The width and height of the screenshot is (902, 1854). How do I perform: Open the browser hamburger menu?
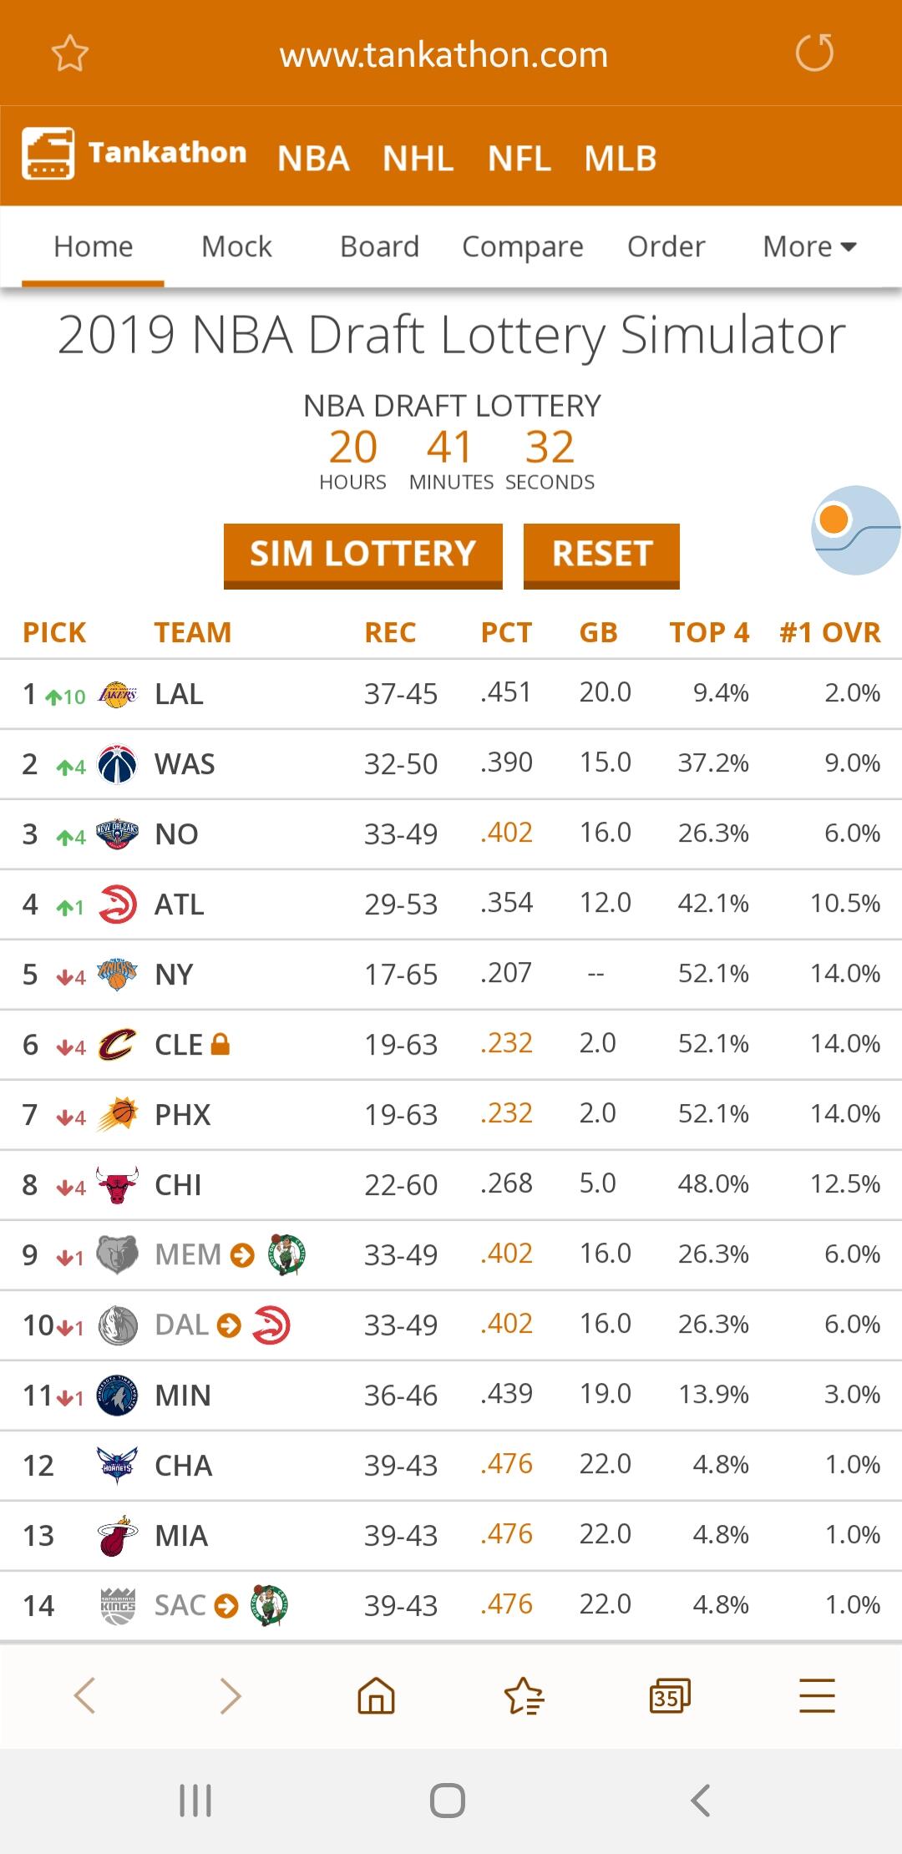pyautogui.click(x=817, y=1696)
